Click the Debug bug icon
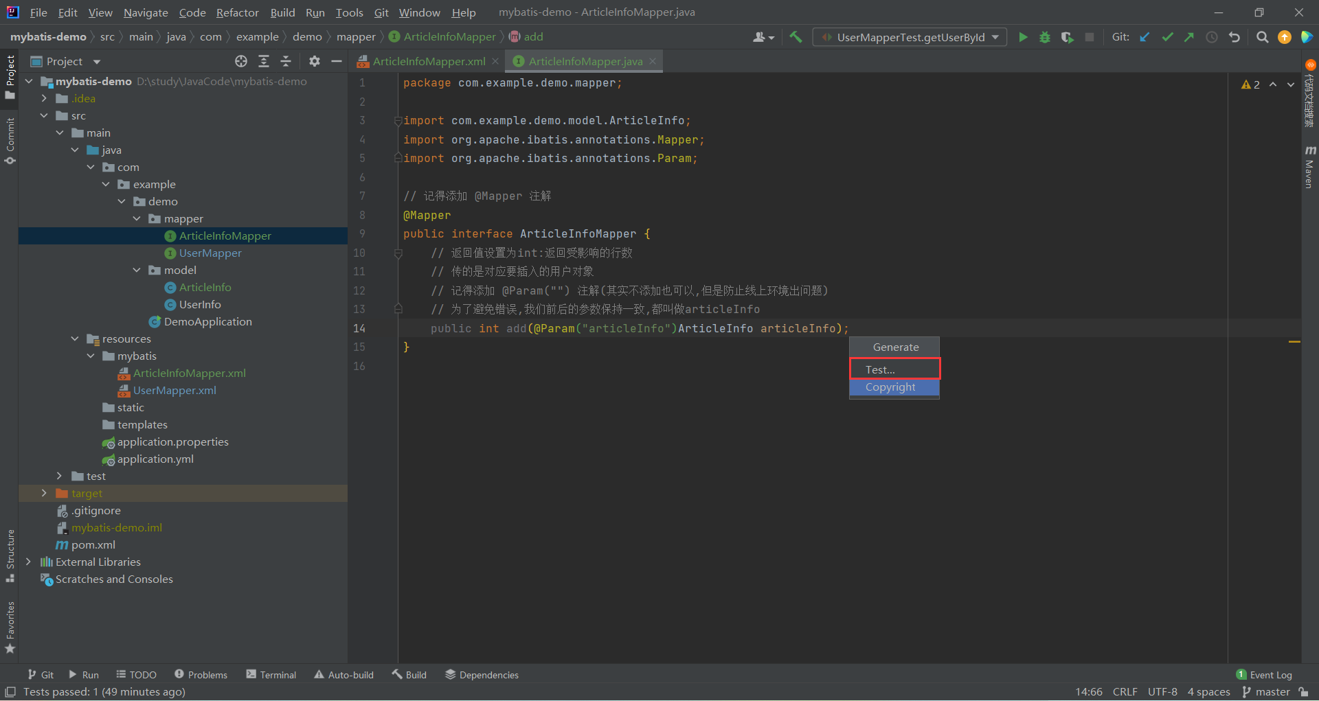 pyautogui.click(x=1045, y=37)
